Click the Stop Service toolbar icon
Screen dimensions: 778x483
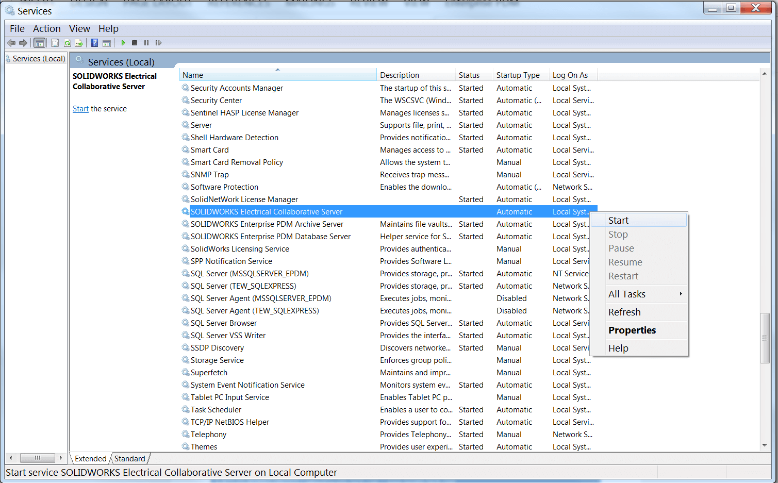(135, 43)
